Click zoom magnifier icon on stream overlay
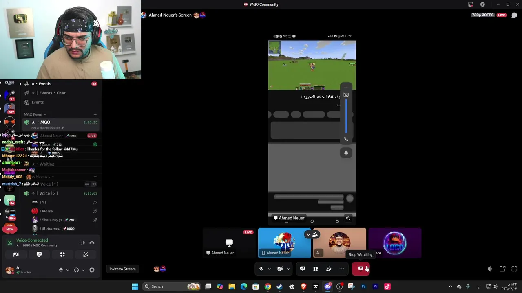Screen dimensions: 522x293 click(x=348, y=218)
